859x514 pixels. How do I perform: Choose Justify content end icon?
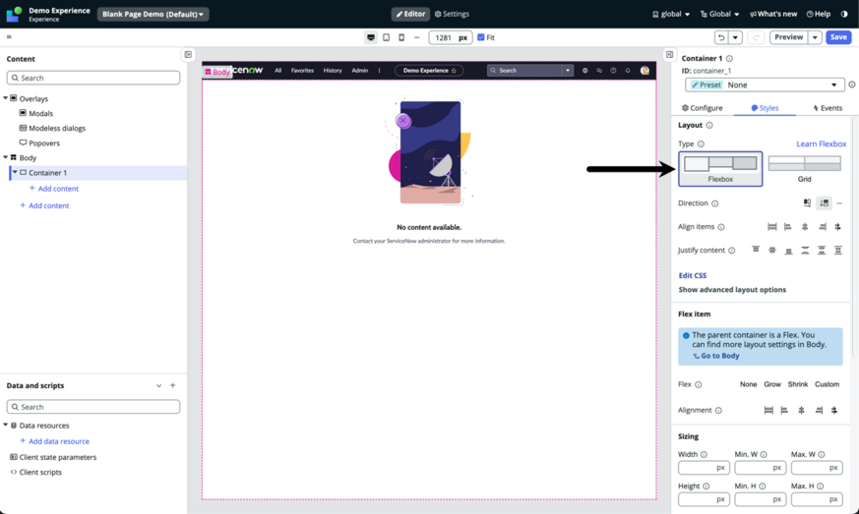788,251
